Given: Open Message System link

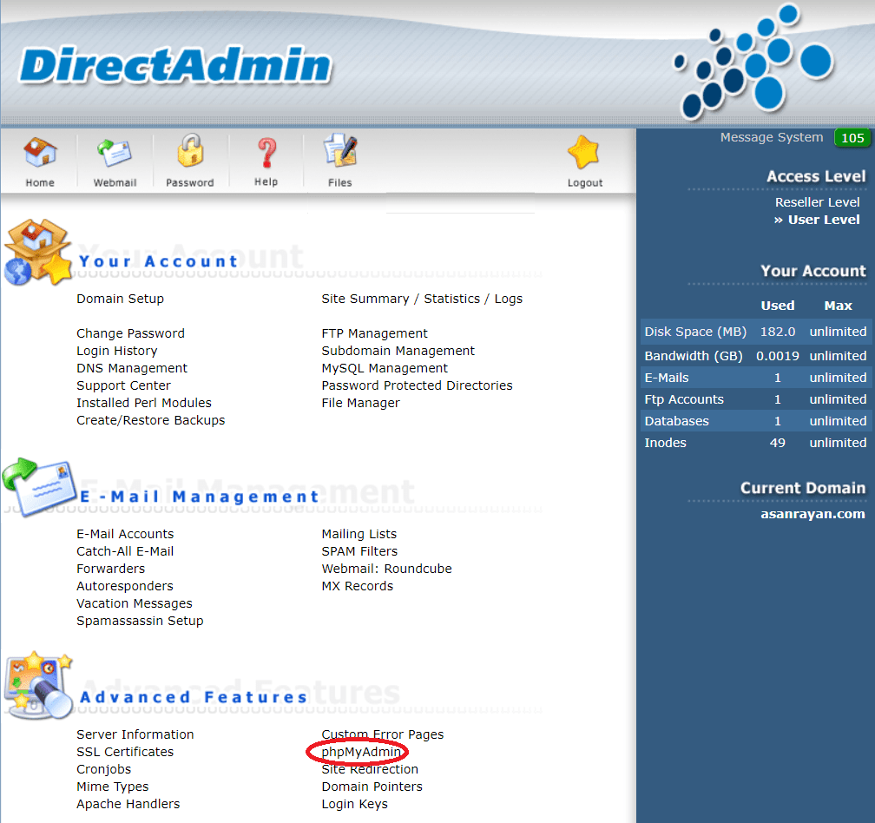Looking at the screenshot, I should [x=771, y=137].
